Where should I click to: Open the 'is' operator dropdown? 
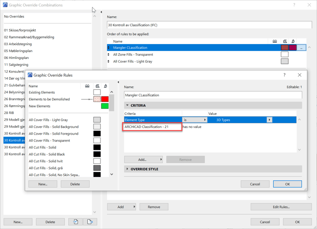click(195, 120)
